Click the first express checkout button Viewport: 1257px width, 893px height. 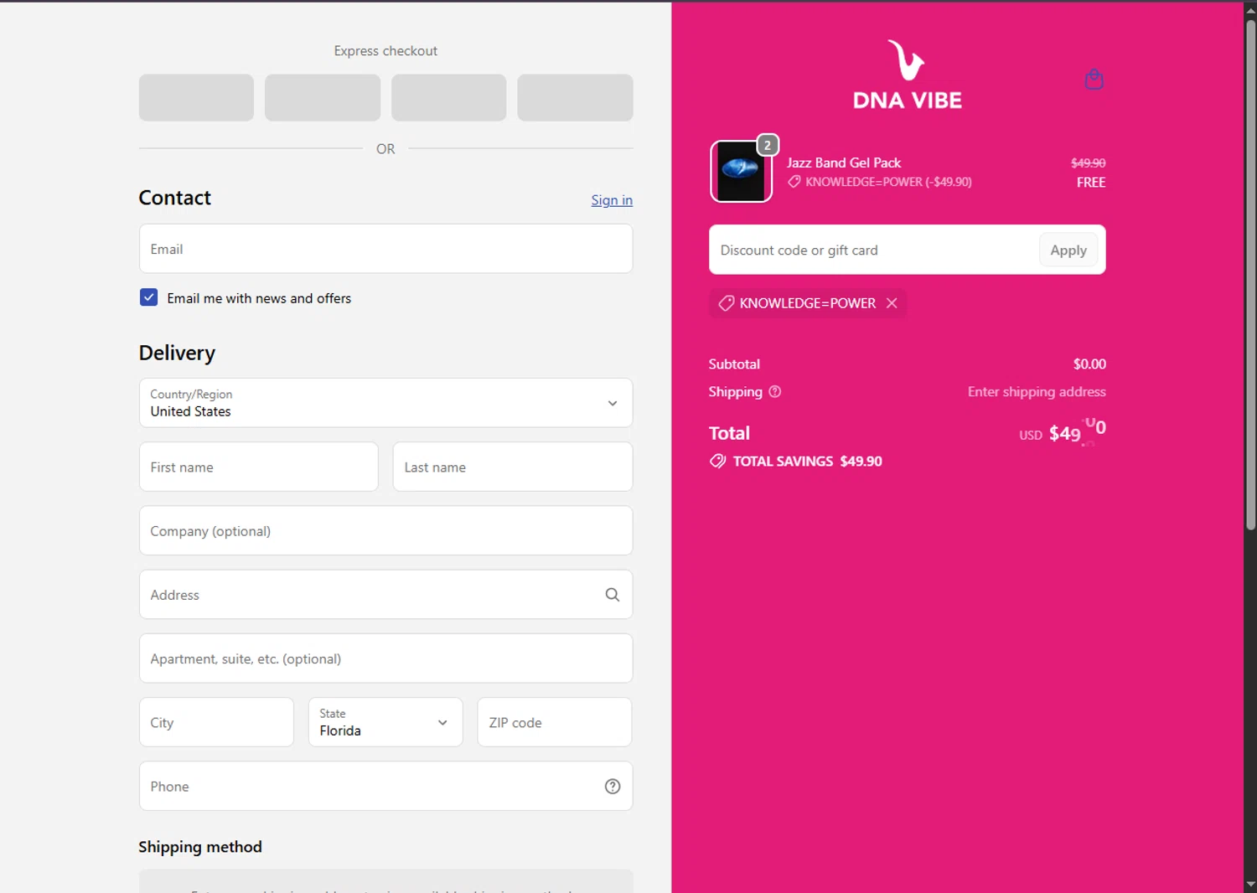196,97
